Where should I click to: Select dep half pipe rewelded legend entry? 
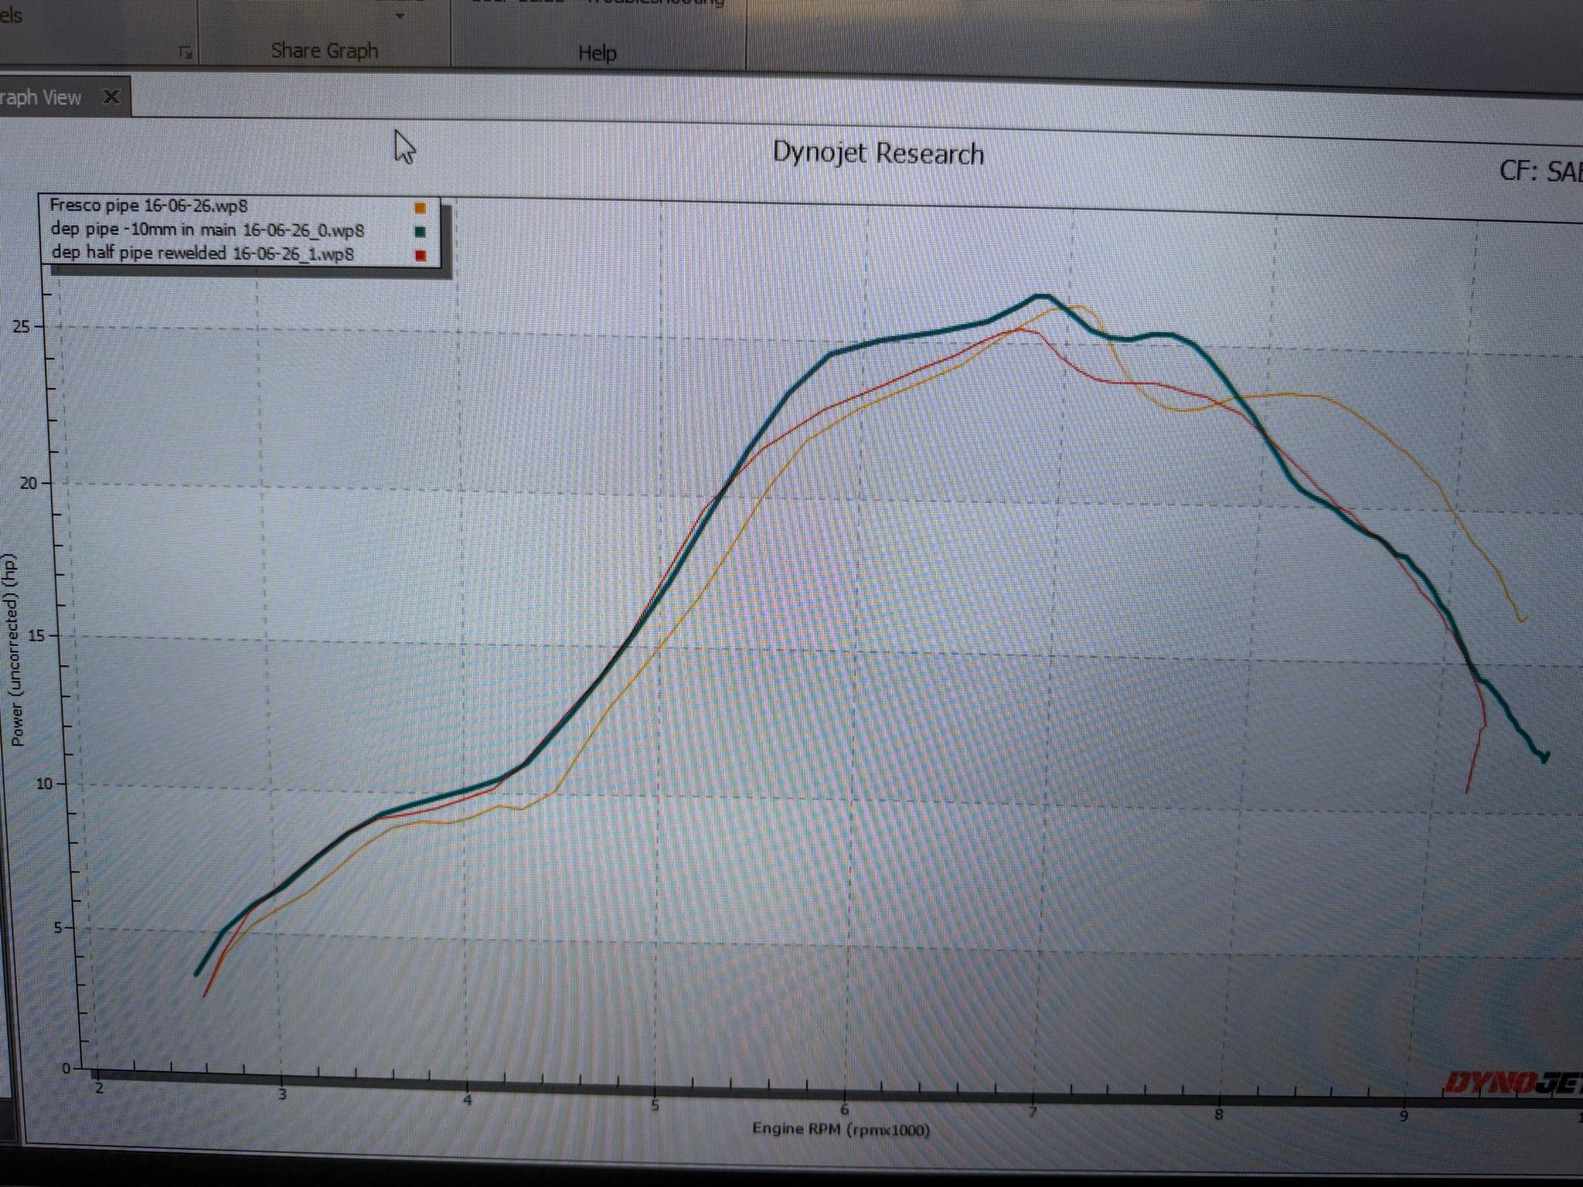pos(203,253)
